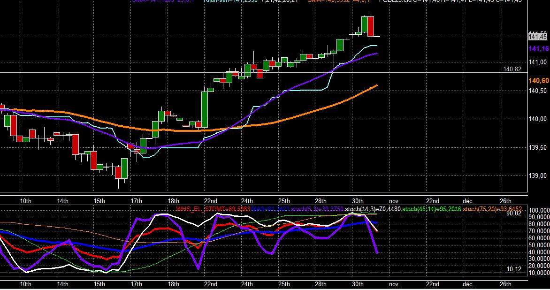Click 17th on the bottom indicator date axis
Screen dimensions: 550x290
[x=136, y=284]
